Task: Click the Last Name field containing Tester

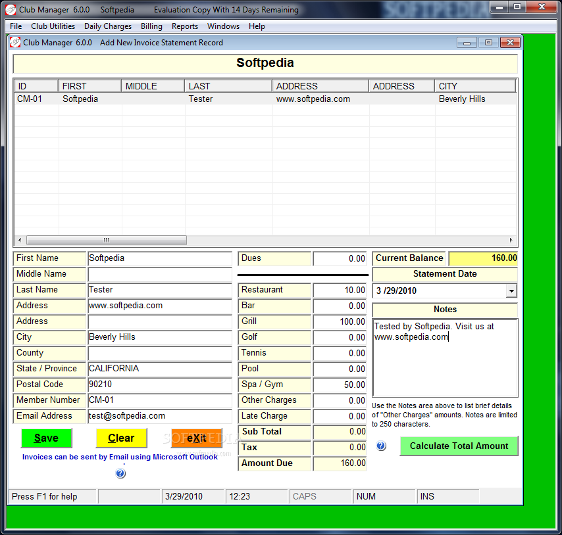Action: point(160,290)
